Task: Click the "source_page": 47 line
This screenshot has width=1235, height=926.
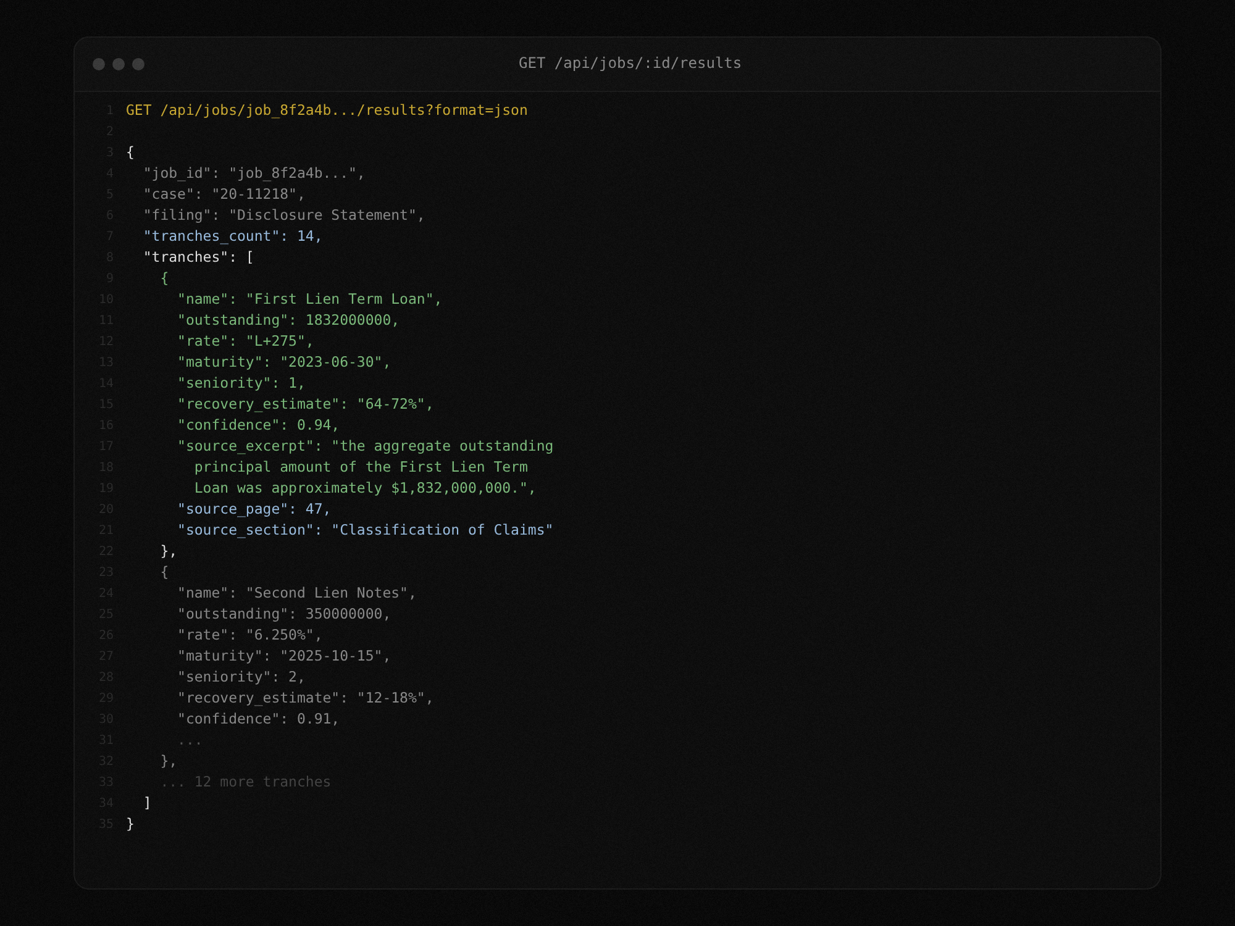Action: pyautogui.click(x=254, y=509)
